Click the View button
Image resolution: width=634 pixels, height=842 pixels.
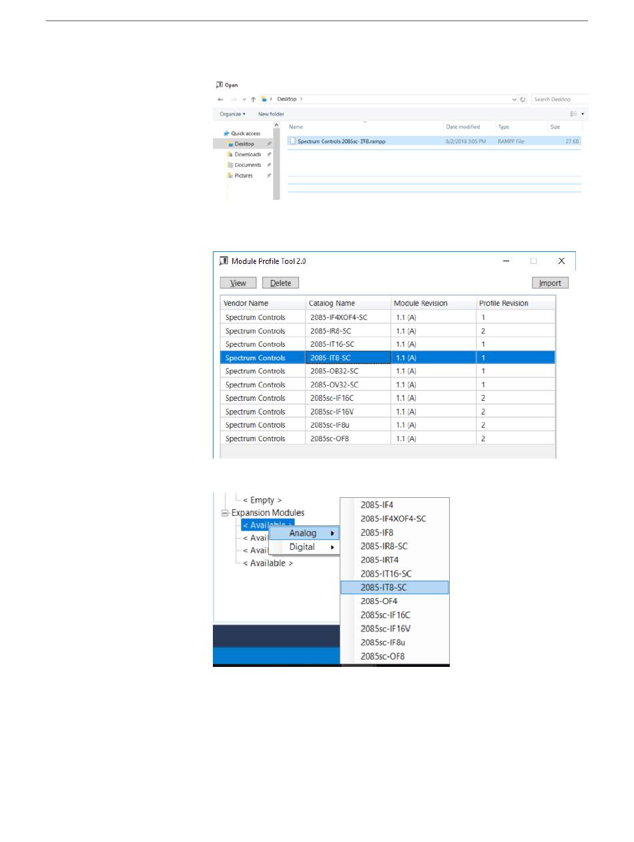[x=238, y=283]
